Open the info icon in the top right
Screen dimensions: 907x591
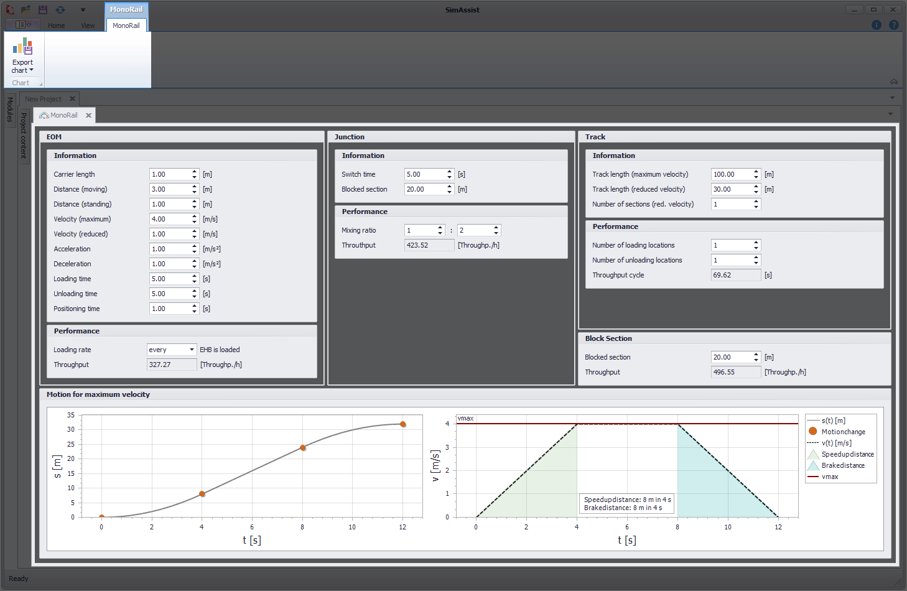(877, 25)
